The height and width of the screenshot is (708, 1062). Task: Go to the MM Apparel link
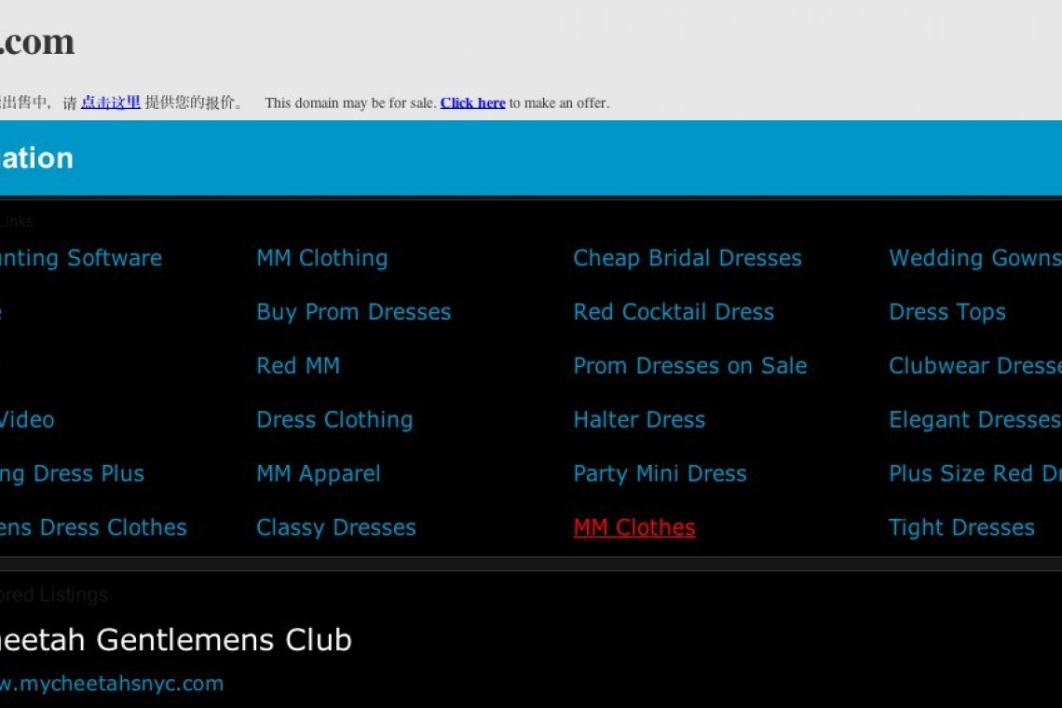pyautogui.click(x=318, y=474)
